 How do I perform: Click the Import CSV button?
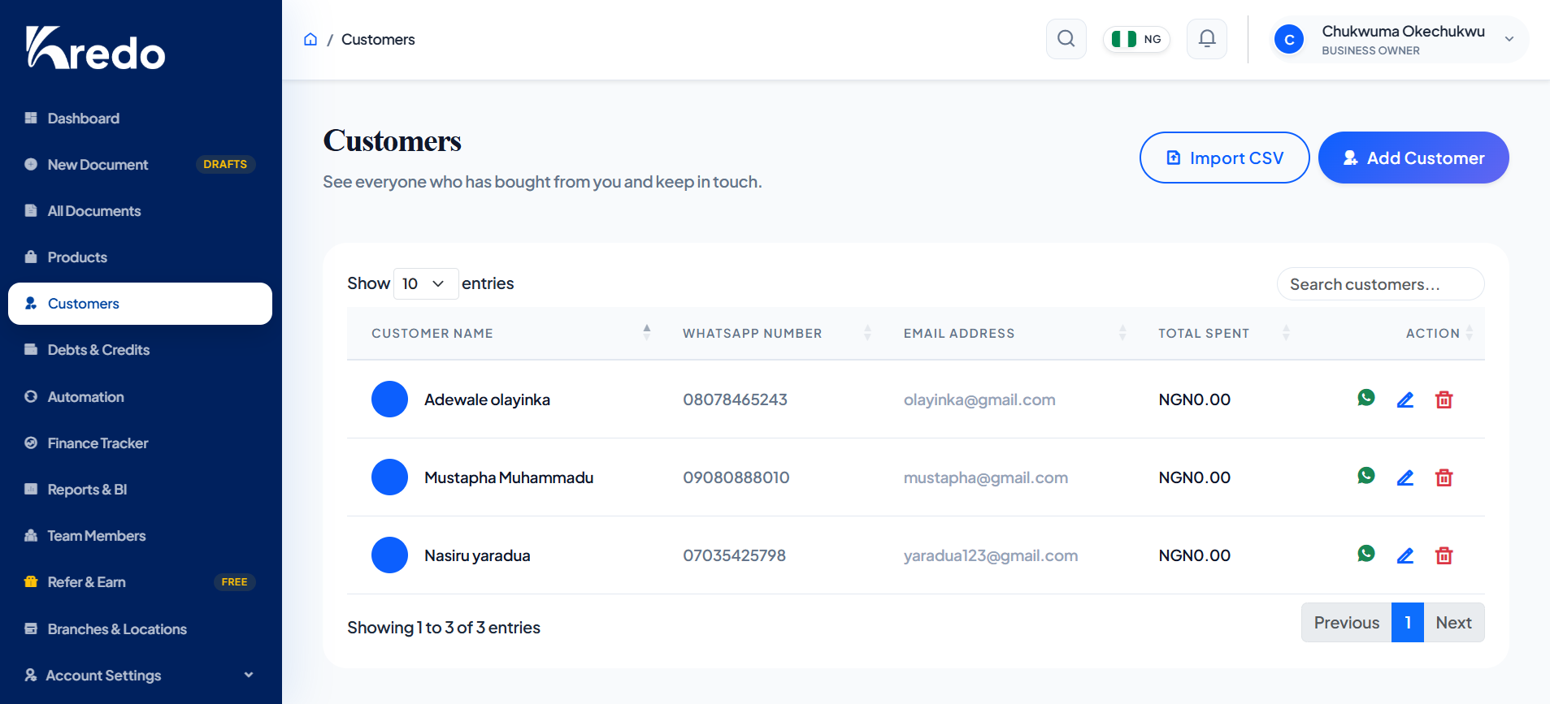coord(1224,158)
